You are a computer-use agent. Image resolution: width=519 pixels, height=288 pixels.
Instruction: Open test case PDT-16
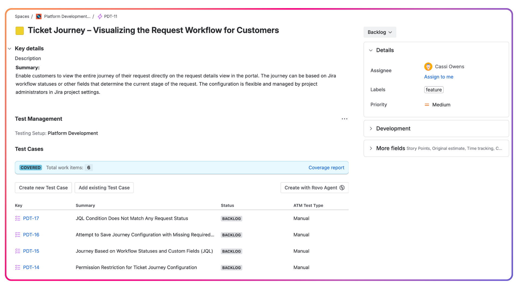[x=31, y=235]
